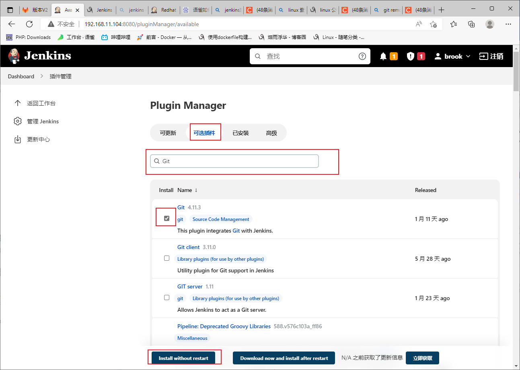
Task: Click the 更新中心 download icon
Action: (18, 139)
